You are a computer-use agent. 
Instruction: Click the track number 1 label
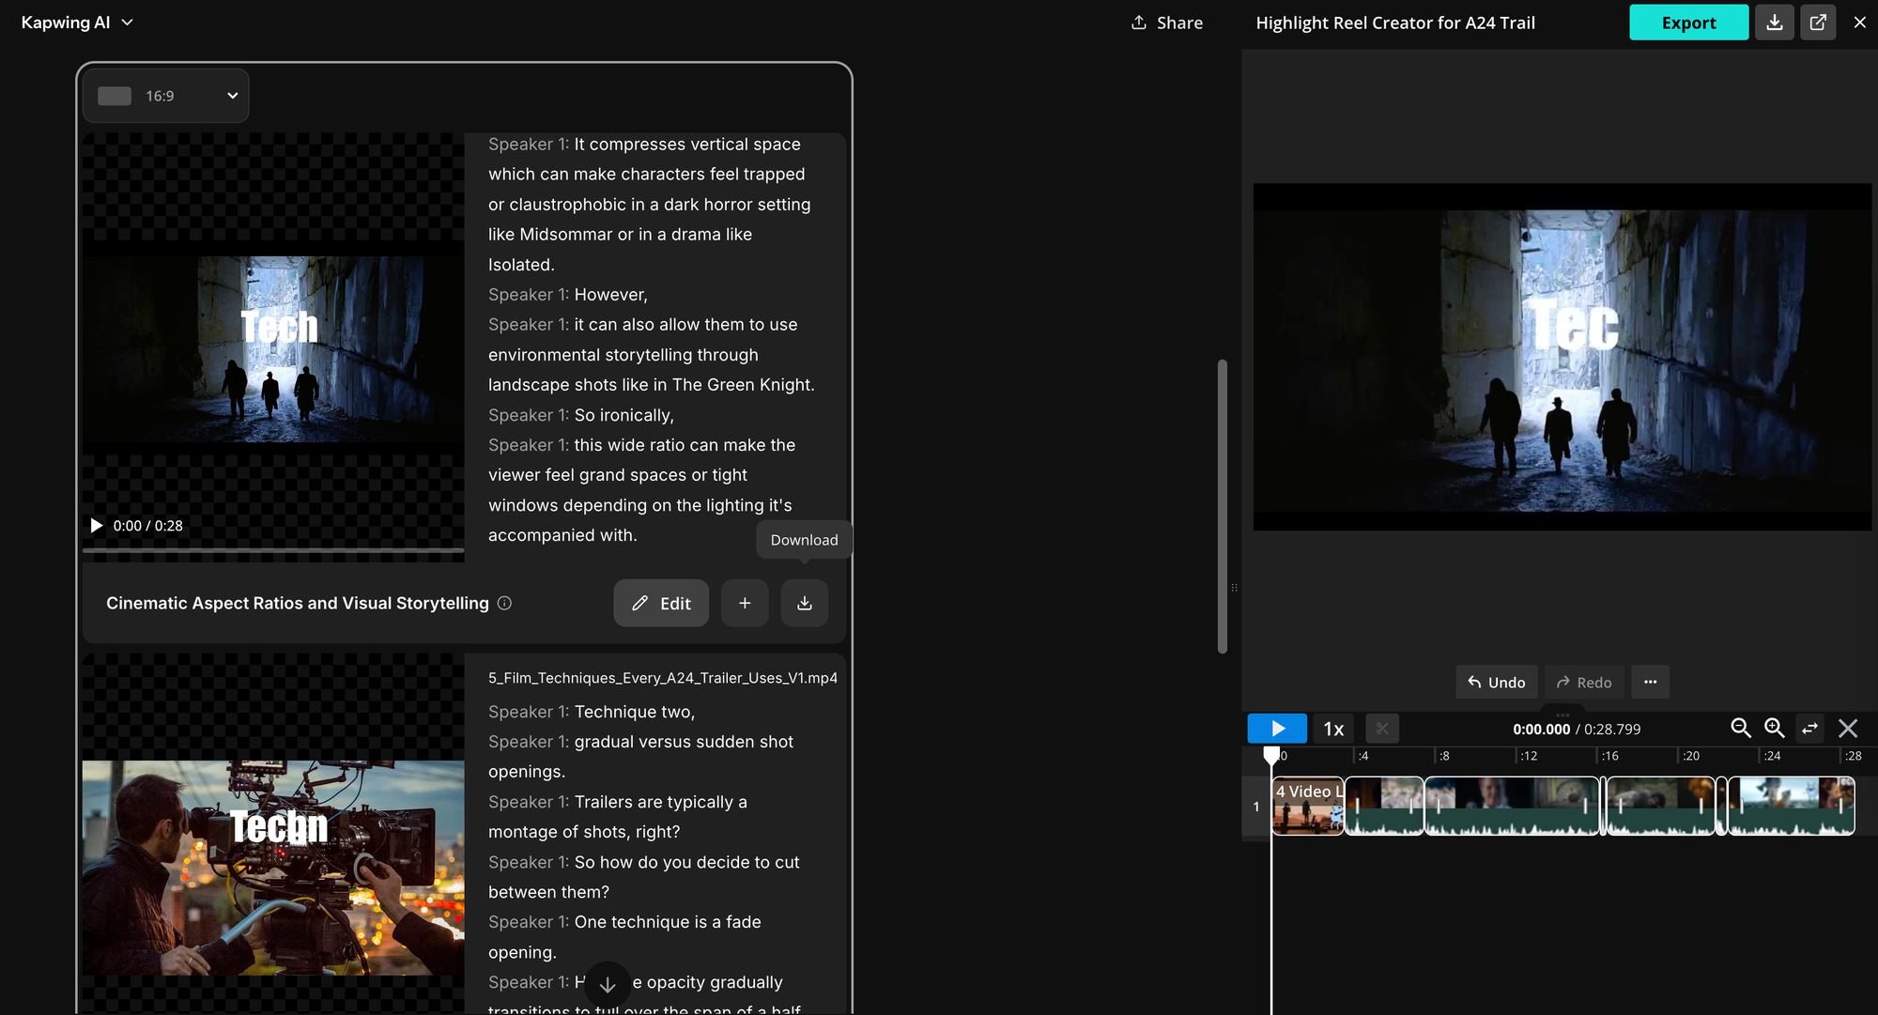click(1256, 807)
